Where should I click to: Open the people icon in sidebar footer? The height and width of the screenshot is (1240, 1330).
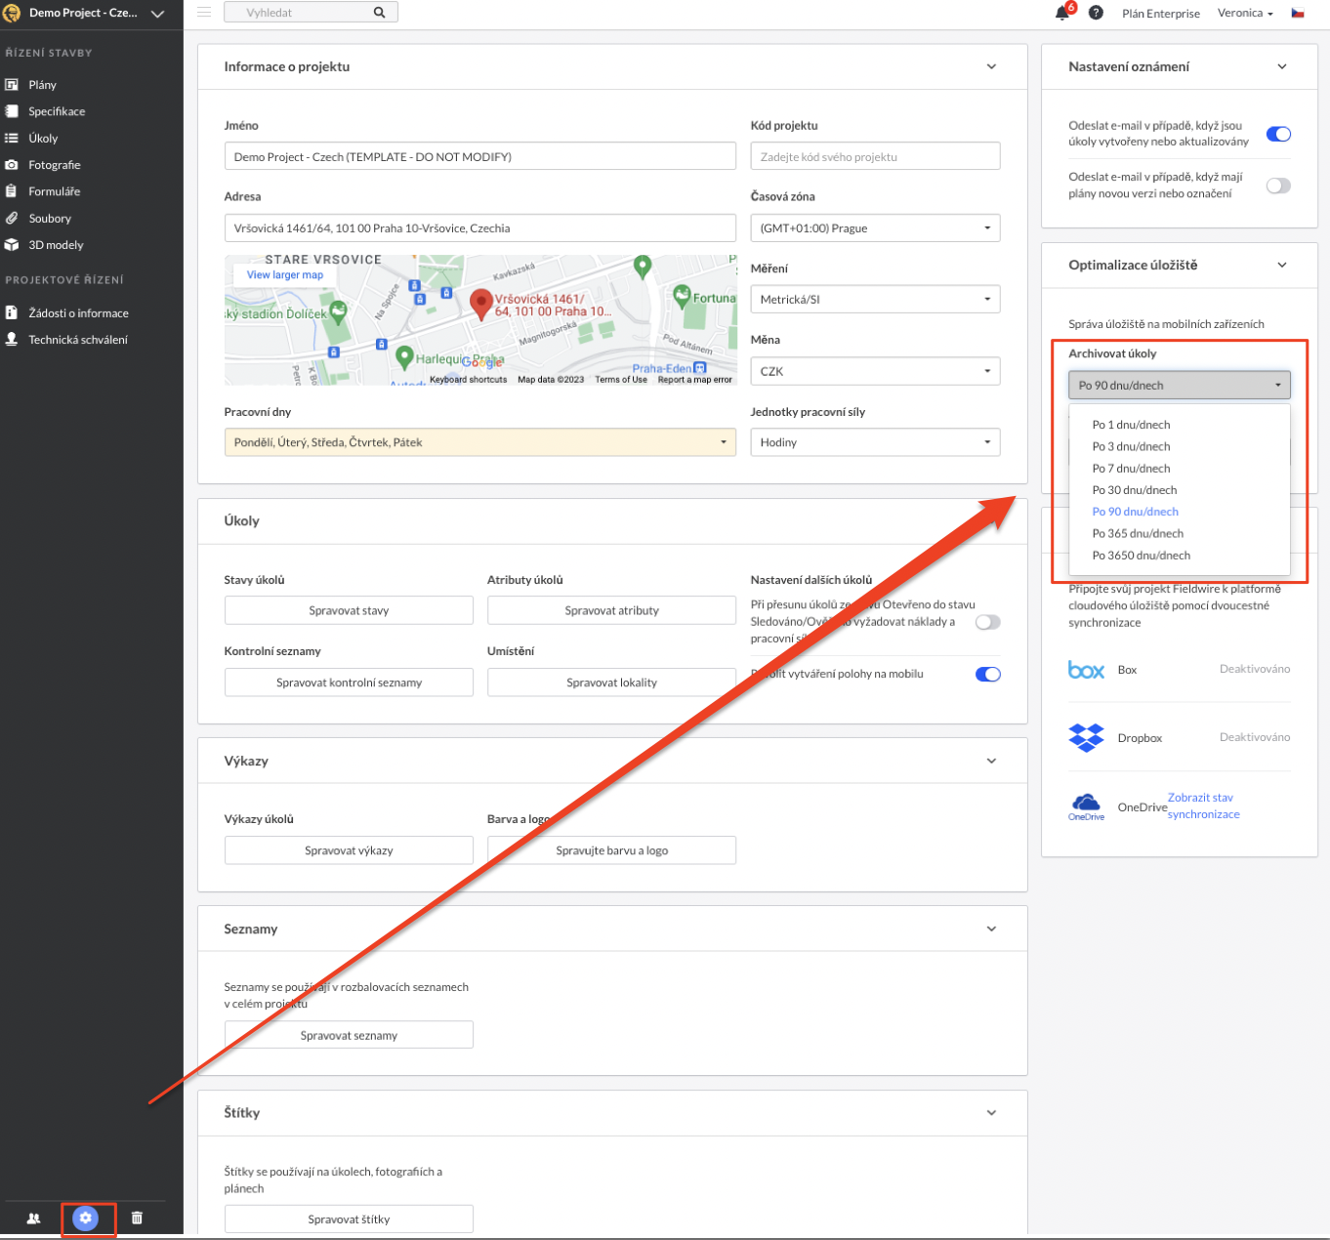pyautogui.click(x=34, y=1218)
